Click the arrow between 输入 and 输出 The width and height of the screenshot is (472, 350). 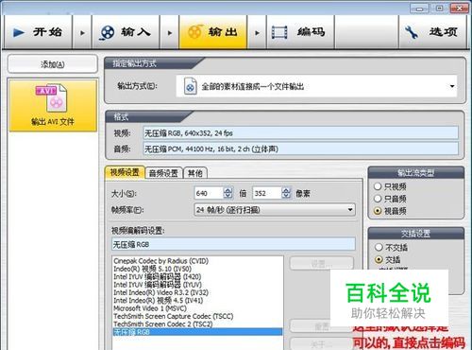pyautogui.click(x=170, y=32)
